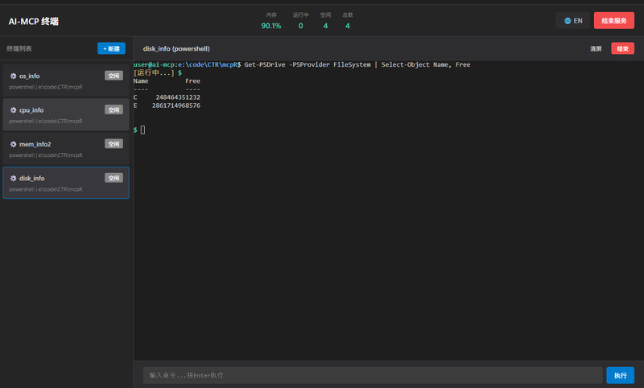644x388 pixels.
Task: Click the blue 执行 execute button
Action: pyautogui.click(x=620, y=375)
